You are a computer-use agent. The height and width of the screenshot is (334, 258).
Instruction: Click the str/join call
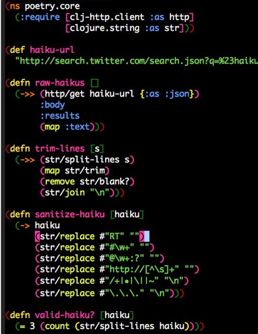[x=77, y=192]
